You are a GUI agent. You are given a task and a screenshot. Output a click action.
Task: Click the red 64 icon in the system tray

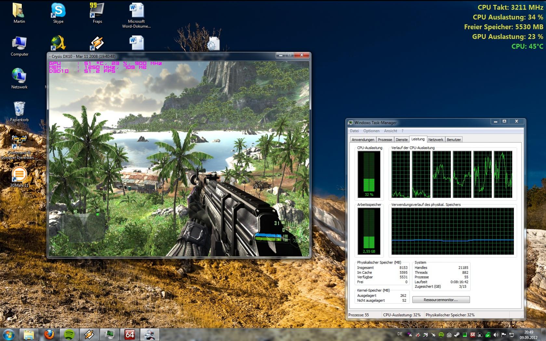(x=473, y=334)
